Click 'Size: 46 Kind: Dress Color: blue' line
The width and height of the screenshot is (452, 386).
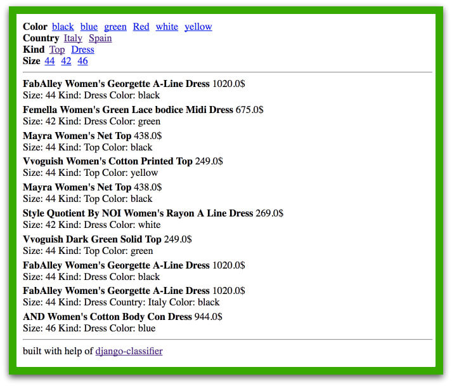click(89, 328)
